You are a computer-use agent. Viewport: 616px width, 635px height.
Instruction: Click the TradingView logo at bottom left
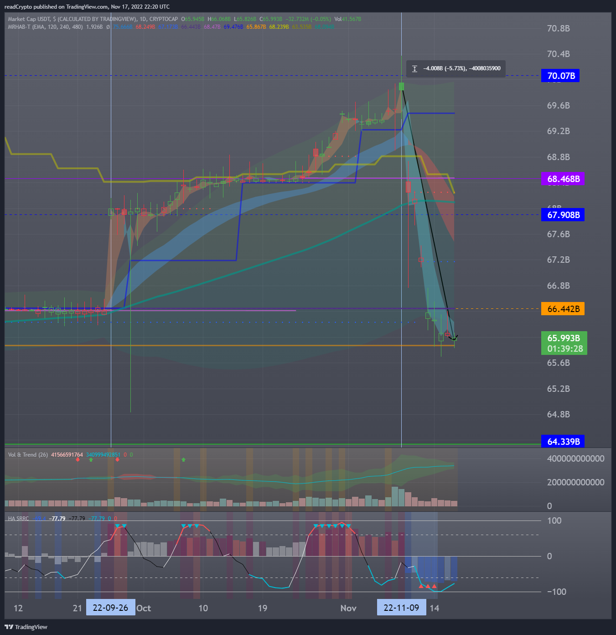[26, 627]
